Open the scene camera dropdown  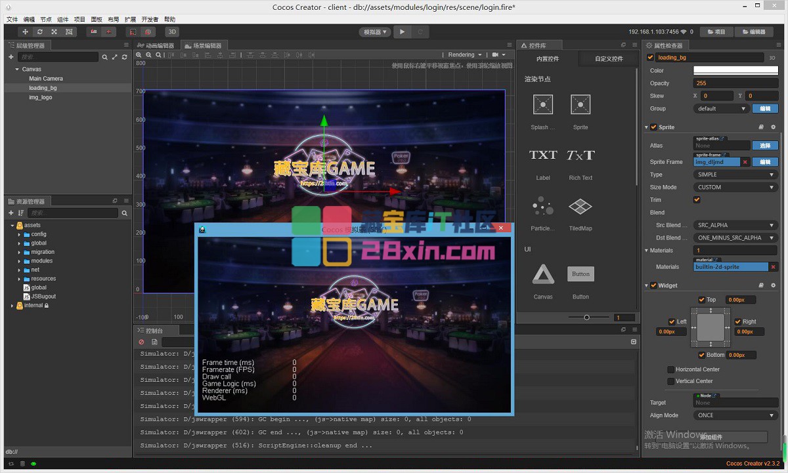pyautogui.click(x=499, y=55)
